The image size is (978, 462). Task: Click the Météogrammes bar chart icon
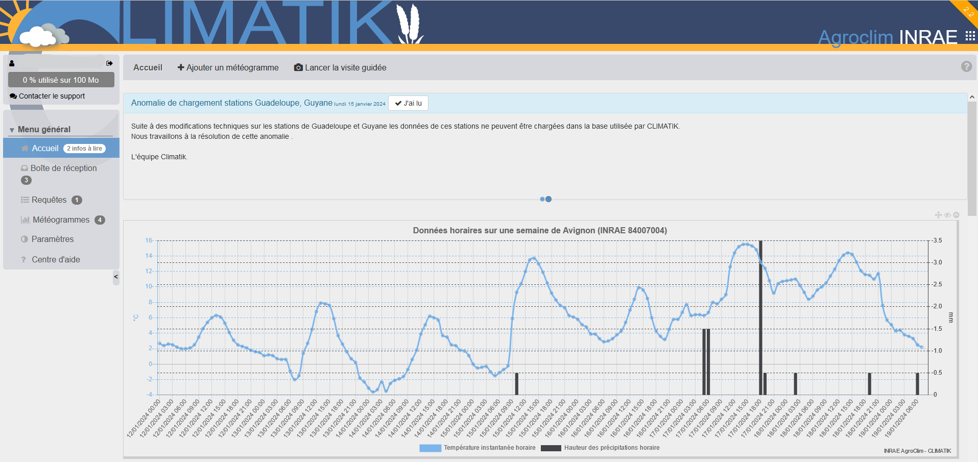coord(25,220)
